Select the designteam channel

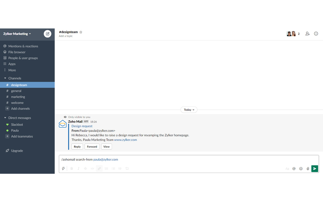[x=27, y=85]
